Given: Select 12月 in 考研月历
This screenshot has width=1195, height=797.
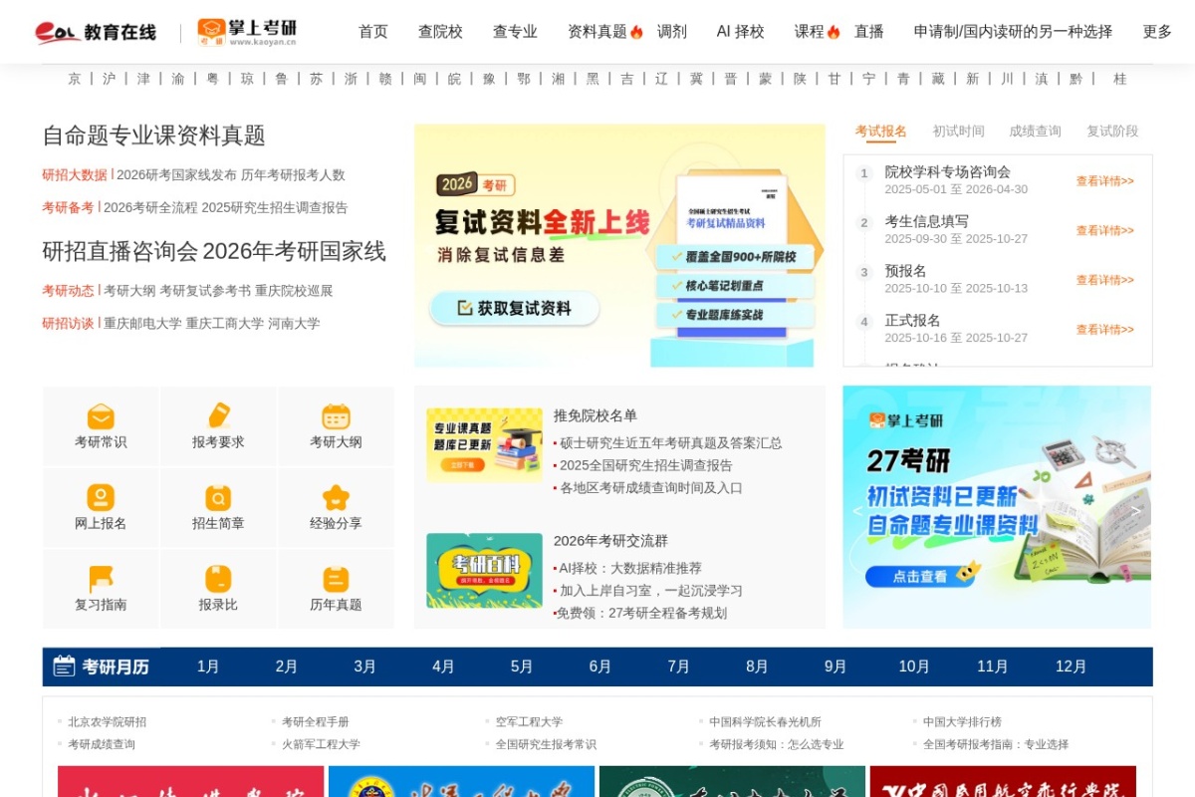Looking at the screenshot, I should (1072, 666).
